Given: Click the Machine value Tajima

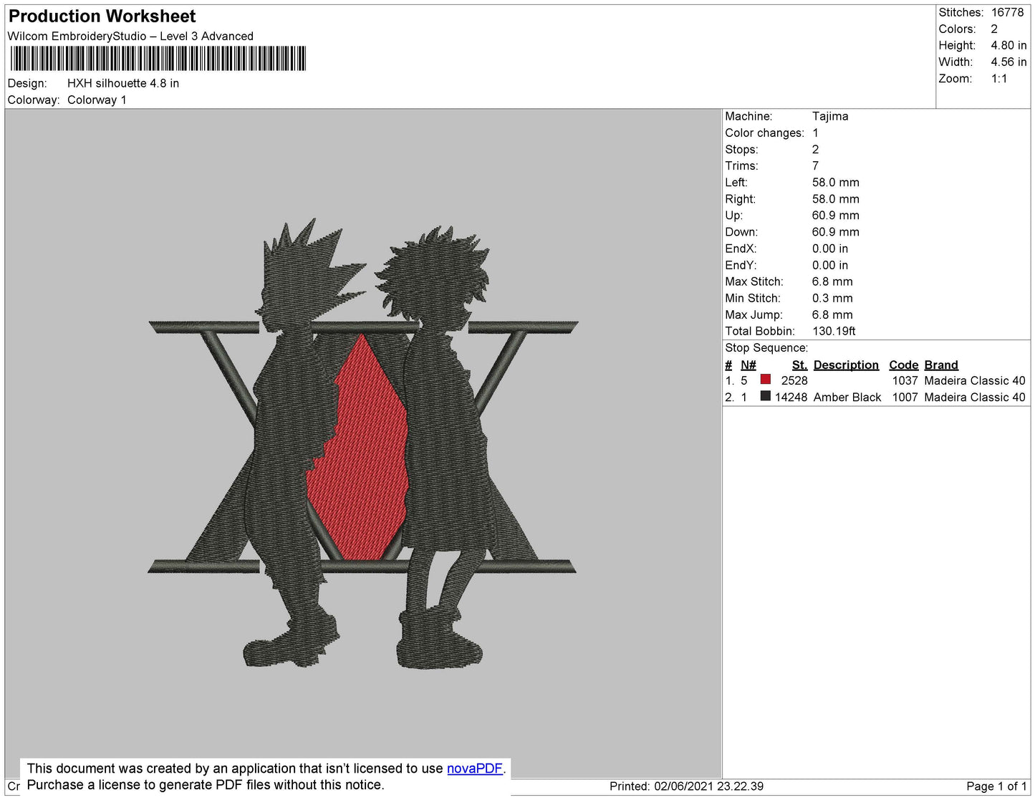Looking at the screenshot, I should click(830, 116).
